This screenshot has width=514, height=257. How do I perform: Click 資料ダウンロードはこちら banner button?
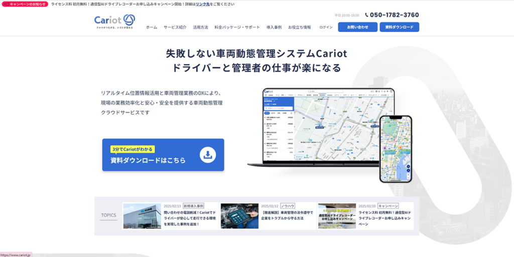[x=163, y=155]
